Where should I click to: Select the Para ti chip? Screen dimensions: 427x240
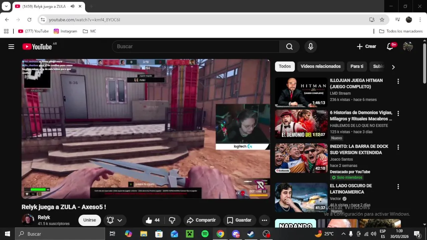pyautogui.click(x=357, y=66)
